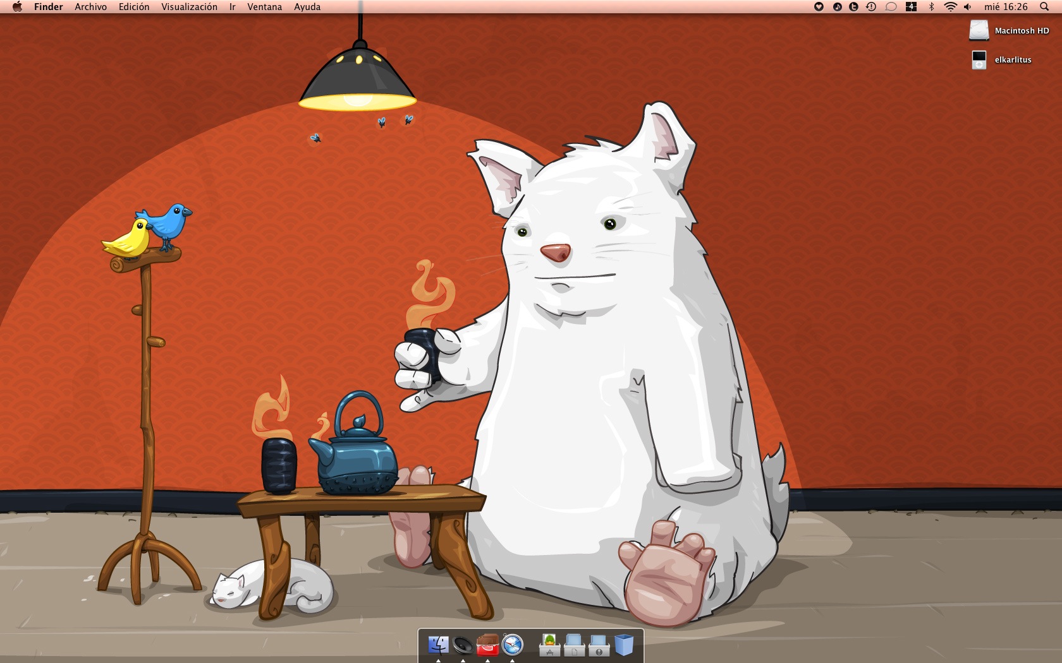Open the Spaces menu showing 4

click(911, 7)
